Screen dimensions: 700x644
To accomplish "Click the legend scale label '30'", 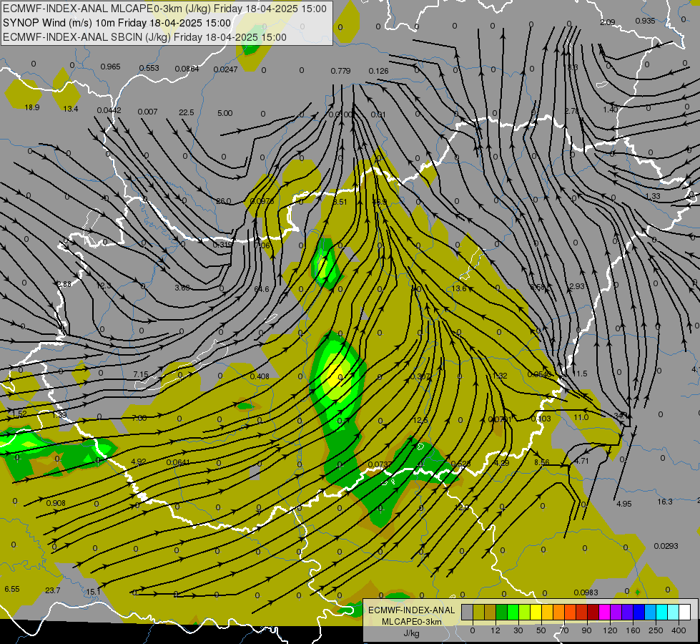I will coord(518,630).
